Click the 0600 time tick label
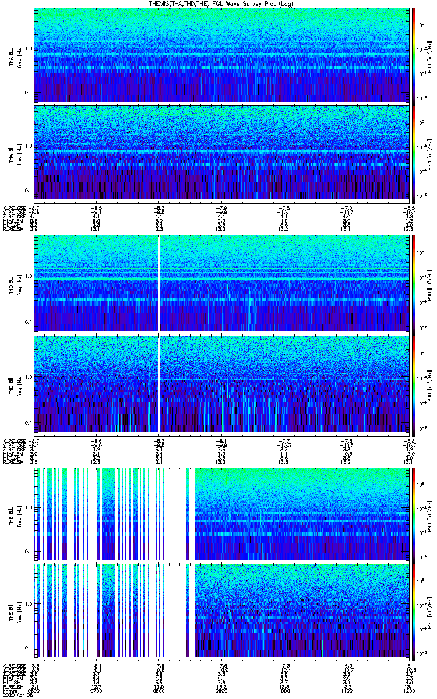Image resolution: width=437 pixels, height=699 pixels. (34, 691)
